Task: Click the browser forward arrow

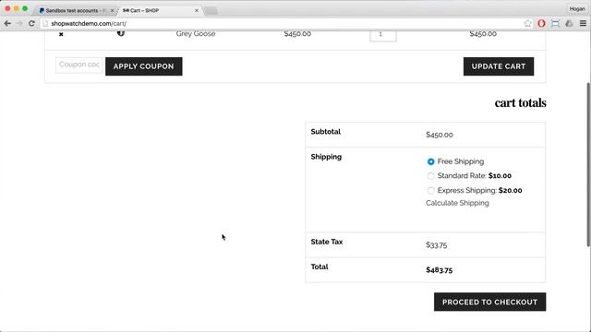Action: 19,23
